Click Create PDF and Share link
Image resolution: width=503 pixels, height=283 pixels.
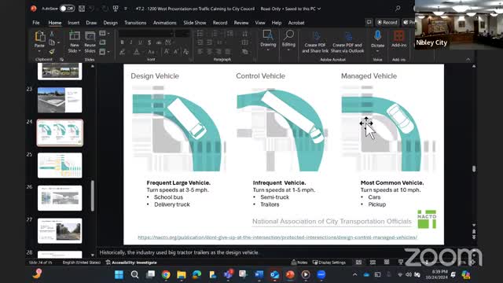(x=315, y=42)
